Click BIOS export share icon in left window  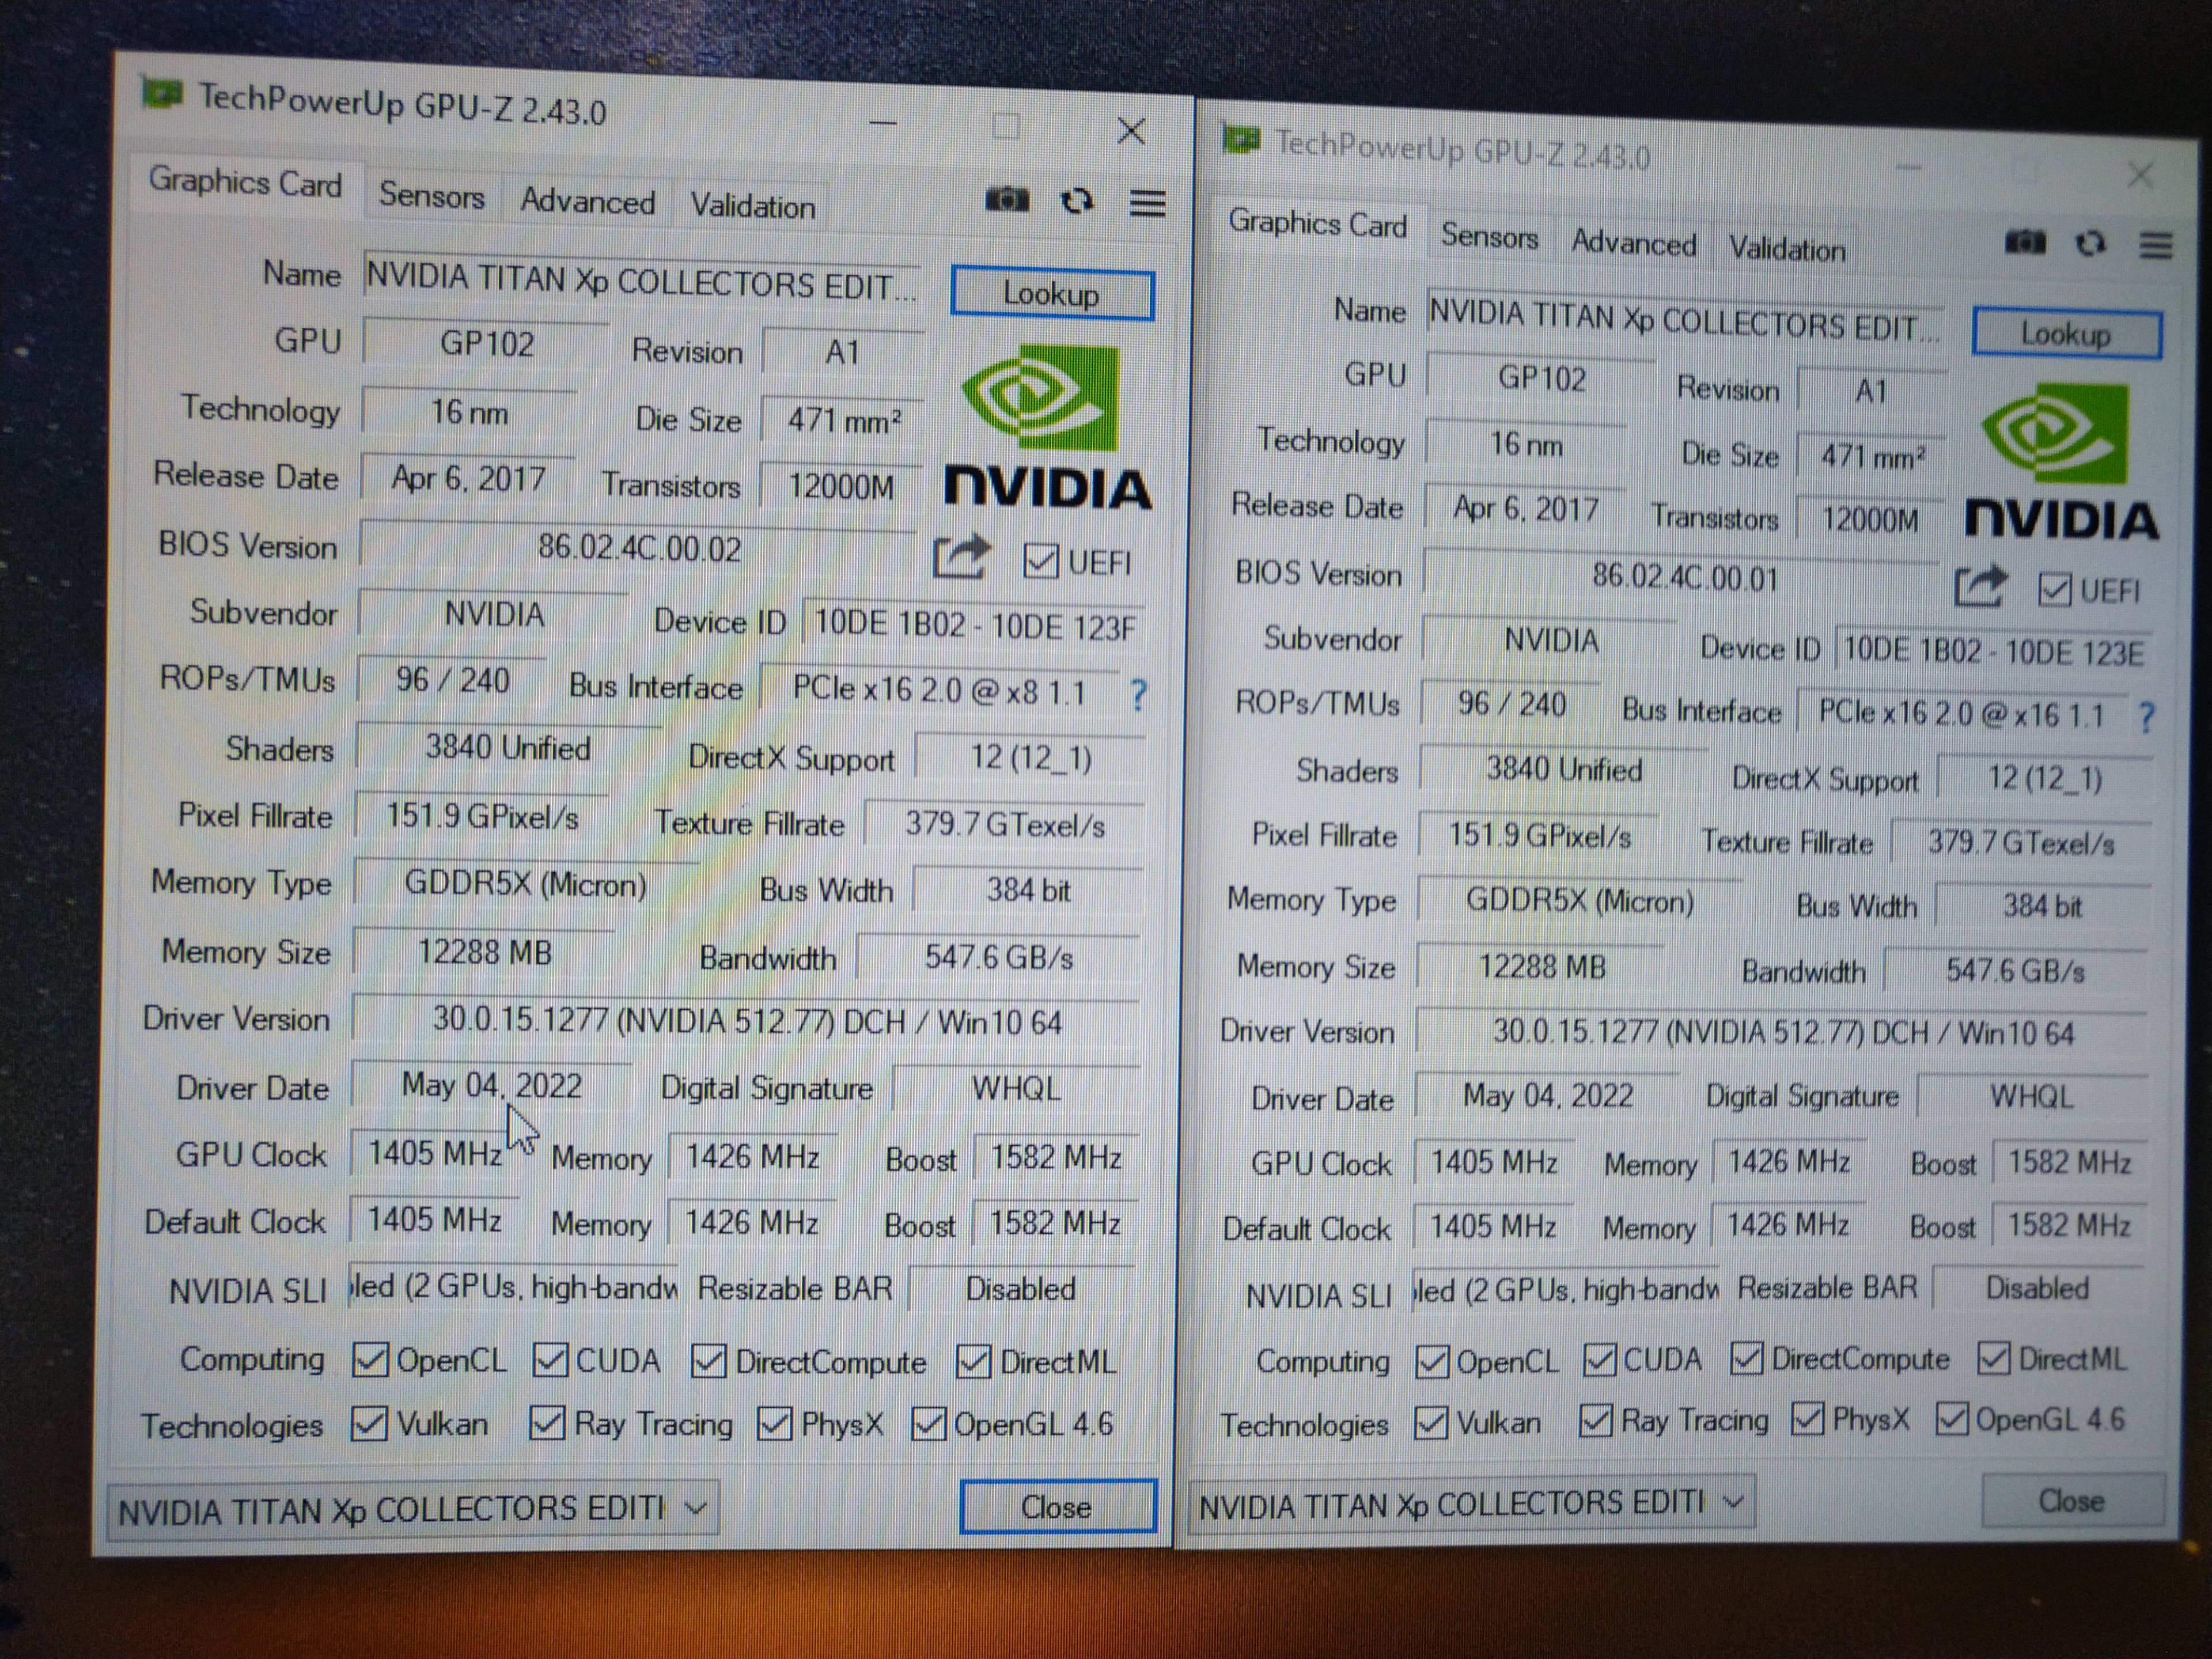click(960, 558)
